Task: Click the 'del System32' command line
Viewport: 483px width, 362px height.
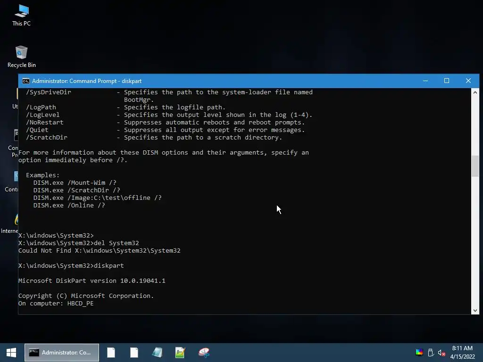Action: 79,243
